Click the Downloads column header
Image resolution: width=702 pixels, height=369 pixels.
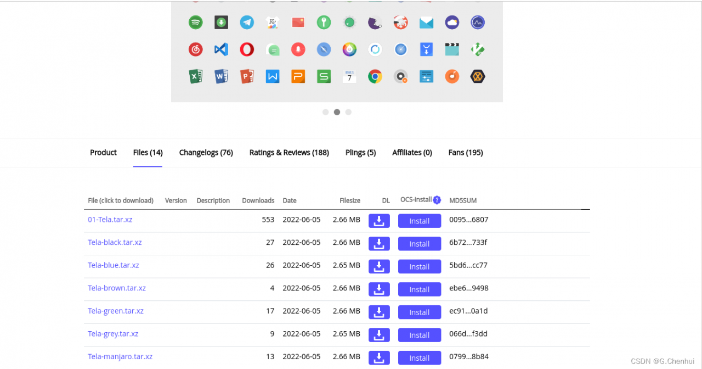[258, 200]
